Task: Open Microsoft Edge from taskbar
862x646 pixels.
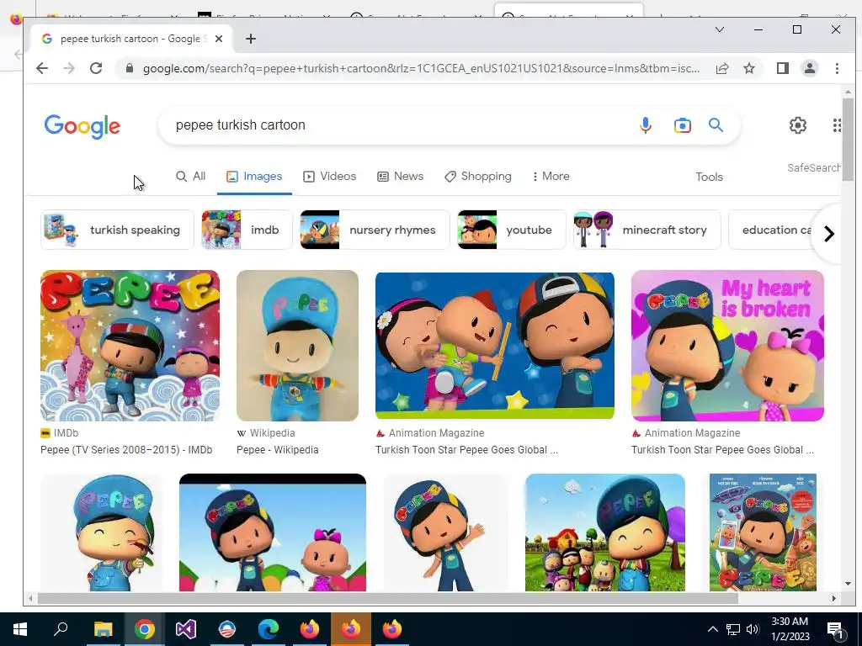Action: [269, 629]
